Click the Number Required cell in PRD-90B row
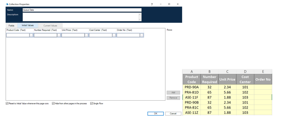285x124 pixels. point(210,102)
